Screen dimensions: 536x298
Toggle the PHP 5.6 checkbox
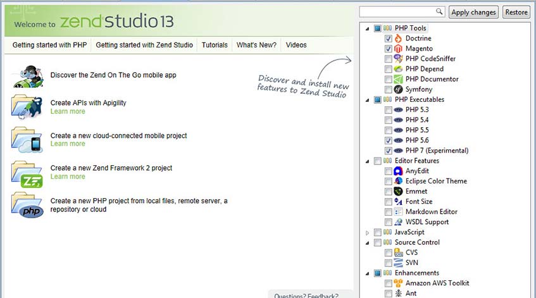click(388, 140)
